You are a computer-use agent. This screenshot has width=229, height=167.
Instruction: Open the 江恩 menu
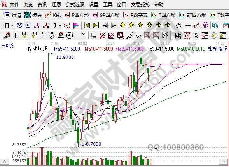(x=56, y=5)
